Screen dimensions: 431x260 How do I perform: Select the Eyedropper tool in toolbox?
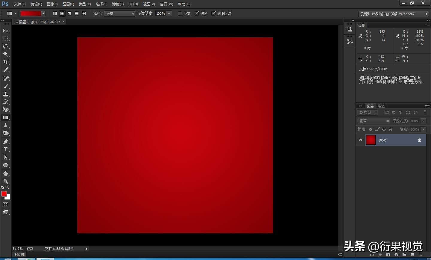click(6, 69)
